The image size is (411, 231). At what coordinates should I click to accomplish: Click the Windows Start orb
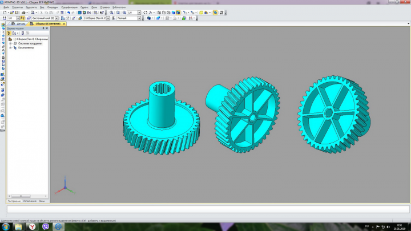[6, 226]
